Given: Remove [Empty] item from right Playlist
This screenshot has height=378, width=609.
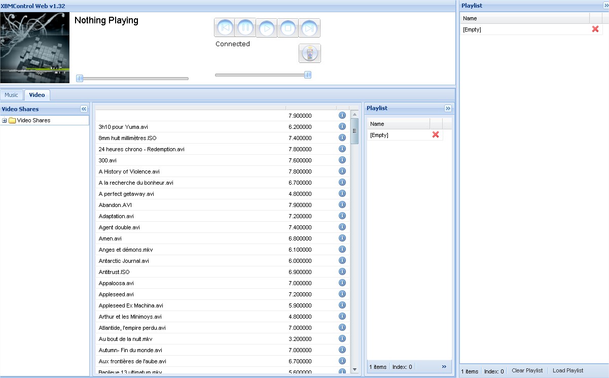Looking at the screenshot, I should click(595, 29).
